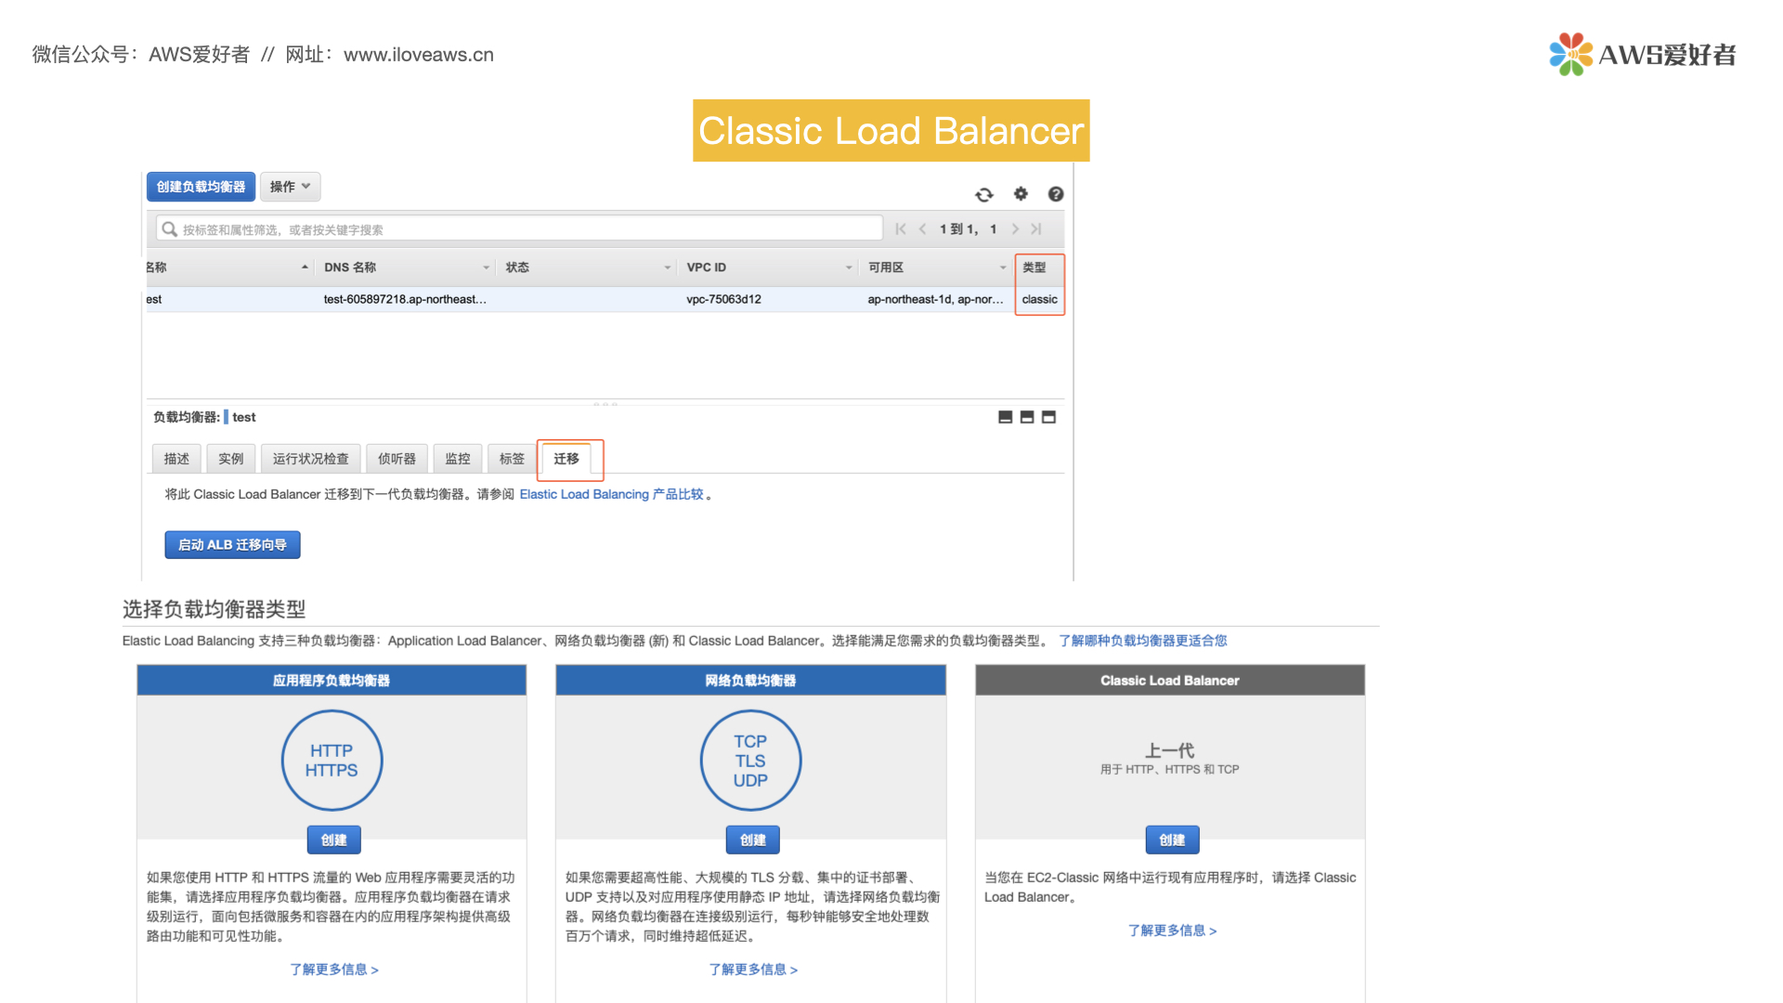Open 了解更多信息 under application load balancer
Screen dimensions: 1783x1003
[334, 970]
